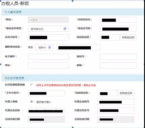Open the 合同结束日期 date field
Viewport: 145px width, 128px height.
[116, 119]
